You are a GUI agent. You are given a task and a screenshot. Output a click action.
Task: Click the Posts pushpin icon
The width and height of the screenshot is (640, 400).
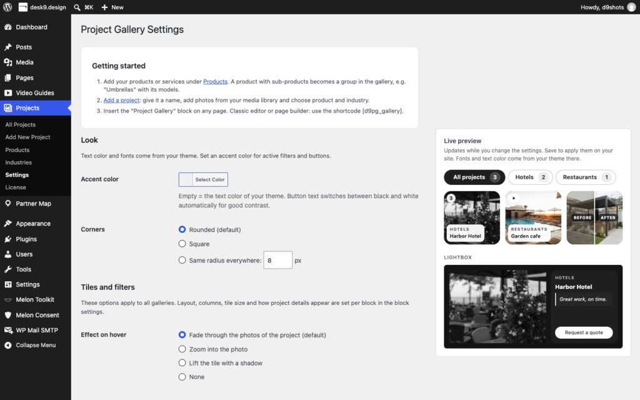(7, 47)
